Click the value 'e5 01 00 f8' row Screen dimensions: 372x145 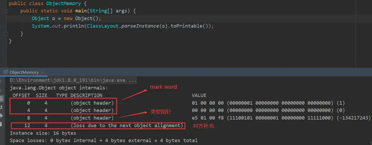click(281, 118)
